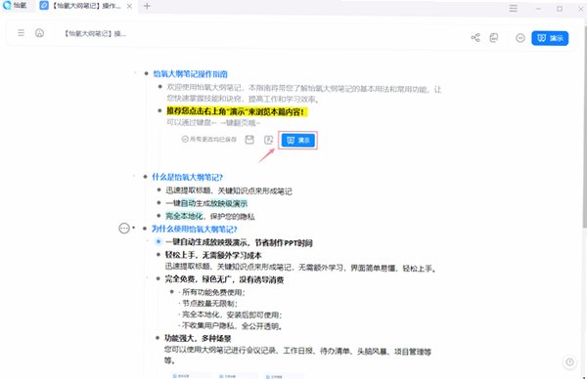Click the line ·不收集用户隐私,全公开透明。
The image size is (587, 379).
[230, 326]
